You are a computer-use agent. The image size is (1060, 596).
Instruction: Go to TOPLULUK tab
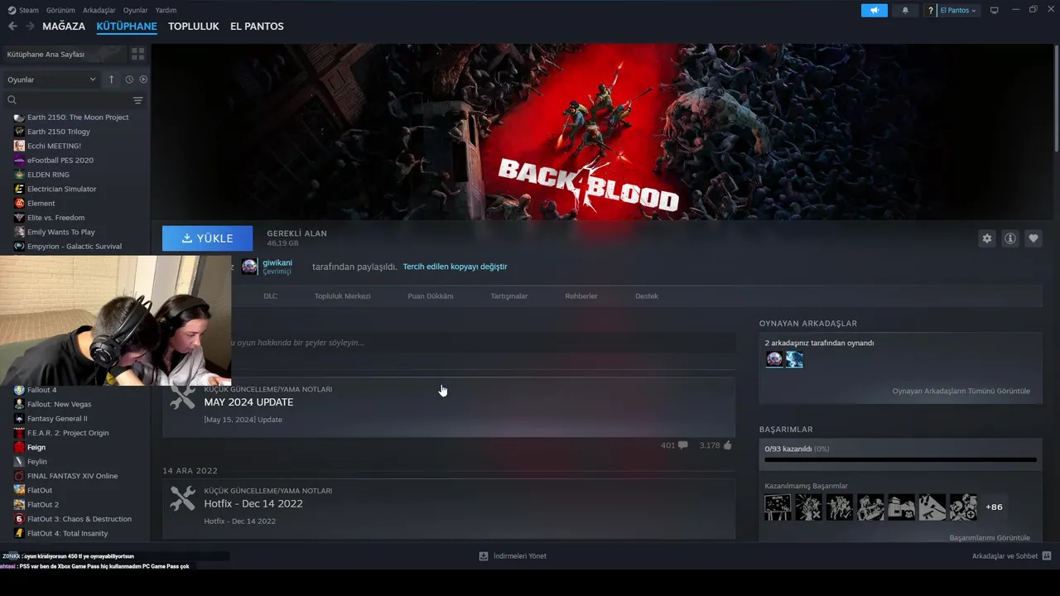pos(193,26)
